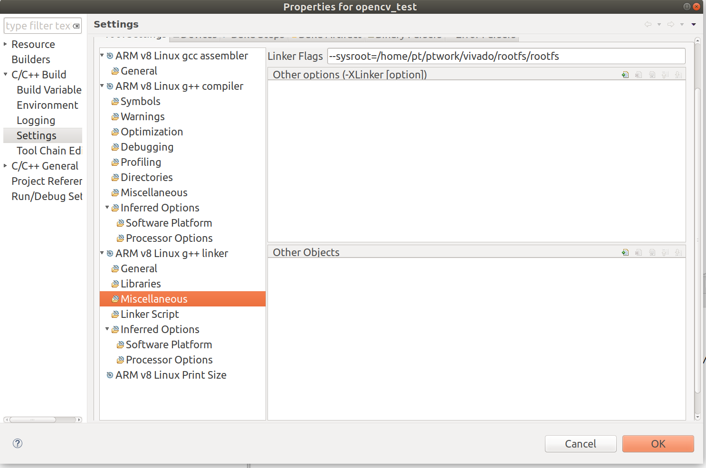Click the Delete icon above Other options list

click(638, 75)
